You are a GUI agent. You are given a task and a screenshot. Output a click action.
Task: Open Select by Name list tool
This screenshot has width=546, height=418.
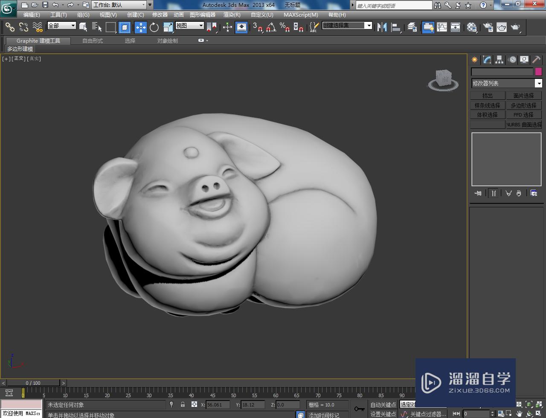coord(97,27)
